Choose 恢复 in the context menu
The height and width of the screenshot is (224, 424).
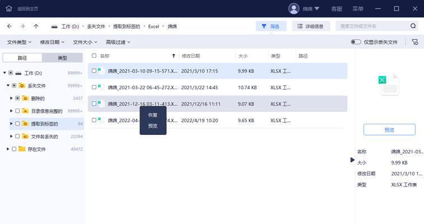pos(153,115)
